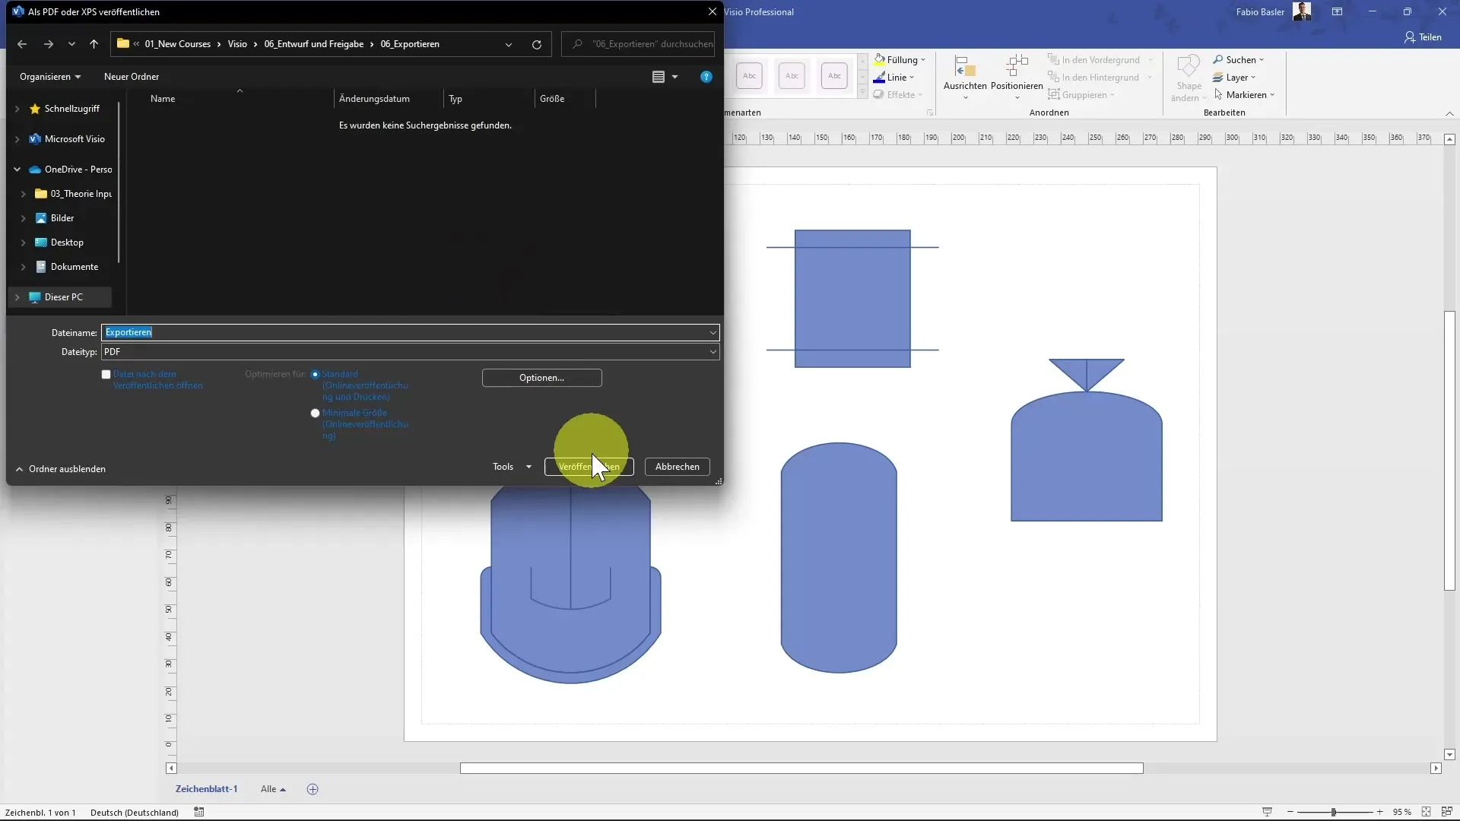Open the Dateityp dropdown arrow
1460x821 pixels.
pos(713,352)
